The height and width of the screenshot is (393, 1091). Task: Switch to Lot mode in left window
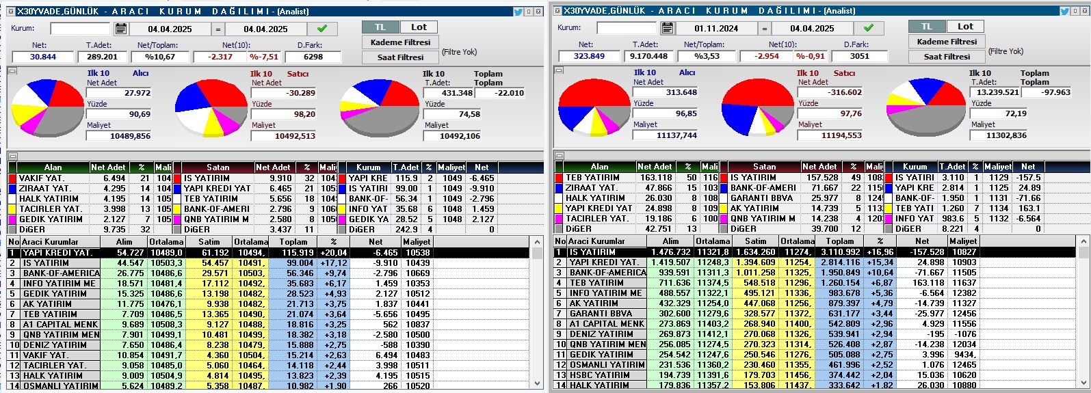tap(419, 27)
